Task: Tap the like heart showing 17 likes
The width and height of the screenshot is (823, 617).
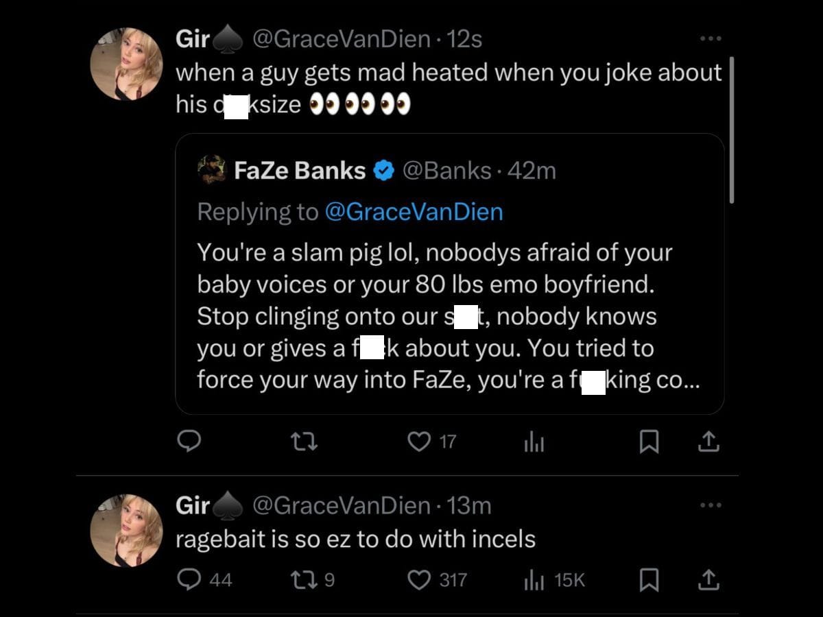Action: coord(418,441)
